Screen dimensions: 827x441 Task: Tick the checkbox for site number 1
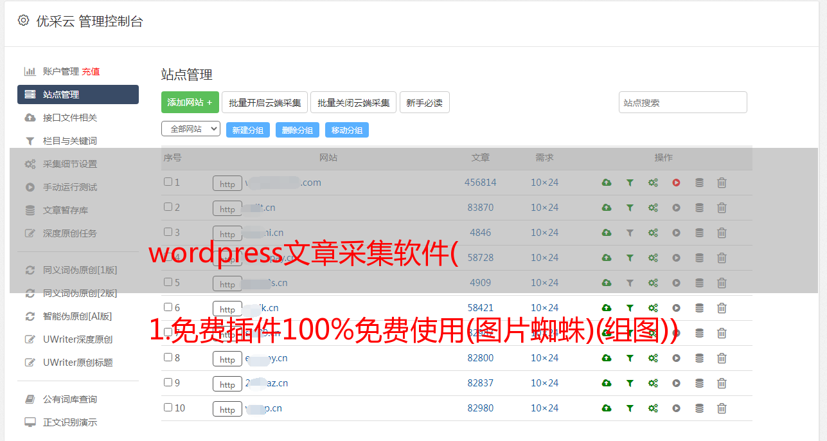point(168,182)
